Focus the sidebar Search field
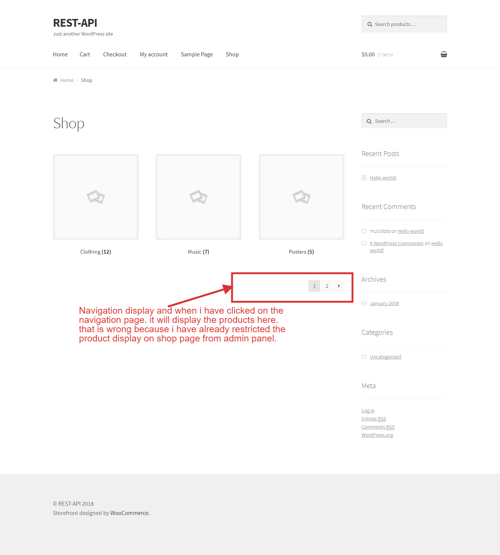The width and height of the screenshot is (500, 555). [x=404, y=121]
